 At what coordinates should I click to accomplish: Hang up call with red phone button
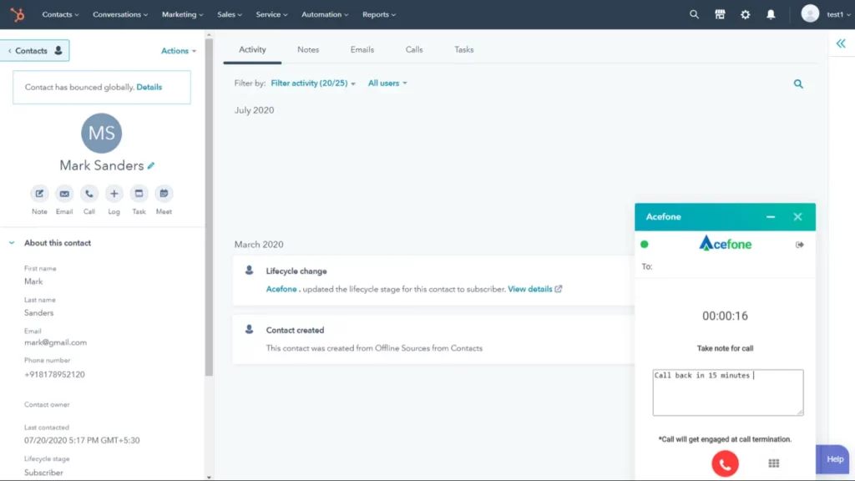tap(725, 463)
